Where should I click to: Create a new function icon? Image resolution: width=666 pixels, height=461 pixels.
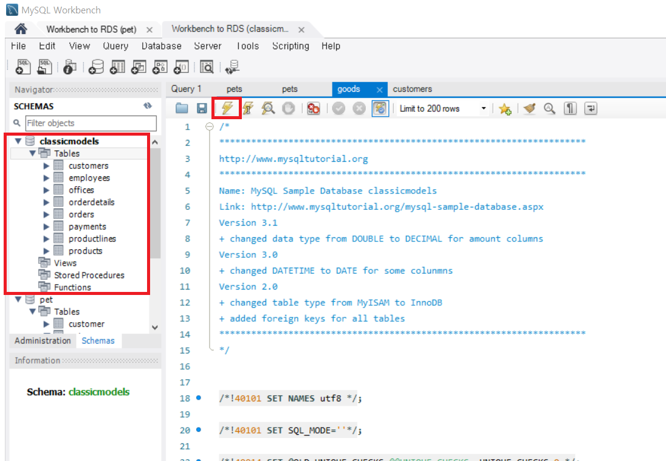point(181,67)
